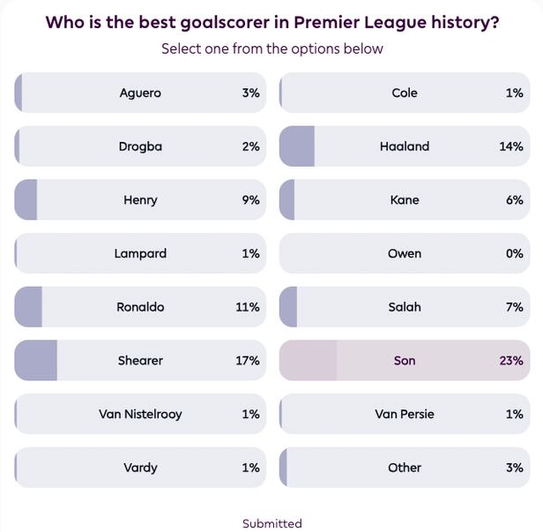543x532 pixels.
Task: Select Vardy from the options
Action: pyautogui.click(x=140, y=468)
